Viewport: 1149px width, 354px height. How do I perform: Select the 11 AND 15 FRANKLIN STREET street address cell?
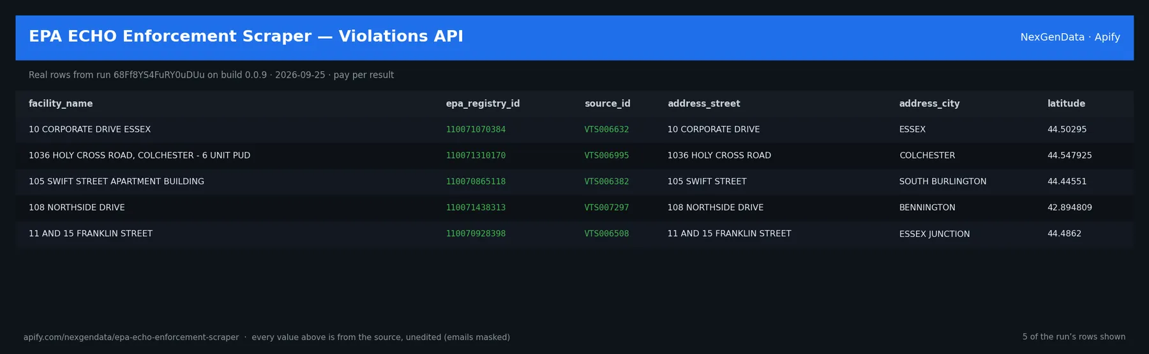click(730, 234)
